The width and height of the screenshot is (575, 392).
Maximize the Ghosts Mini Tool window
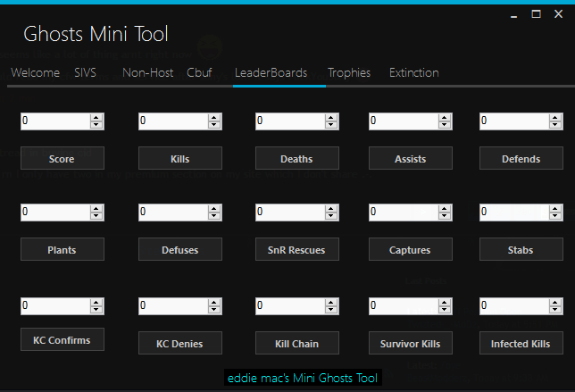pyautogui.click(x=536, y=14)
